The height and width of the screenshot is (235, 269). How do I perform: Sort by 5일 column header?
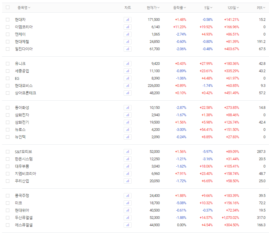[x=208, y=8]
